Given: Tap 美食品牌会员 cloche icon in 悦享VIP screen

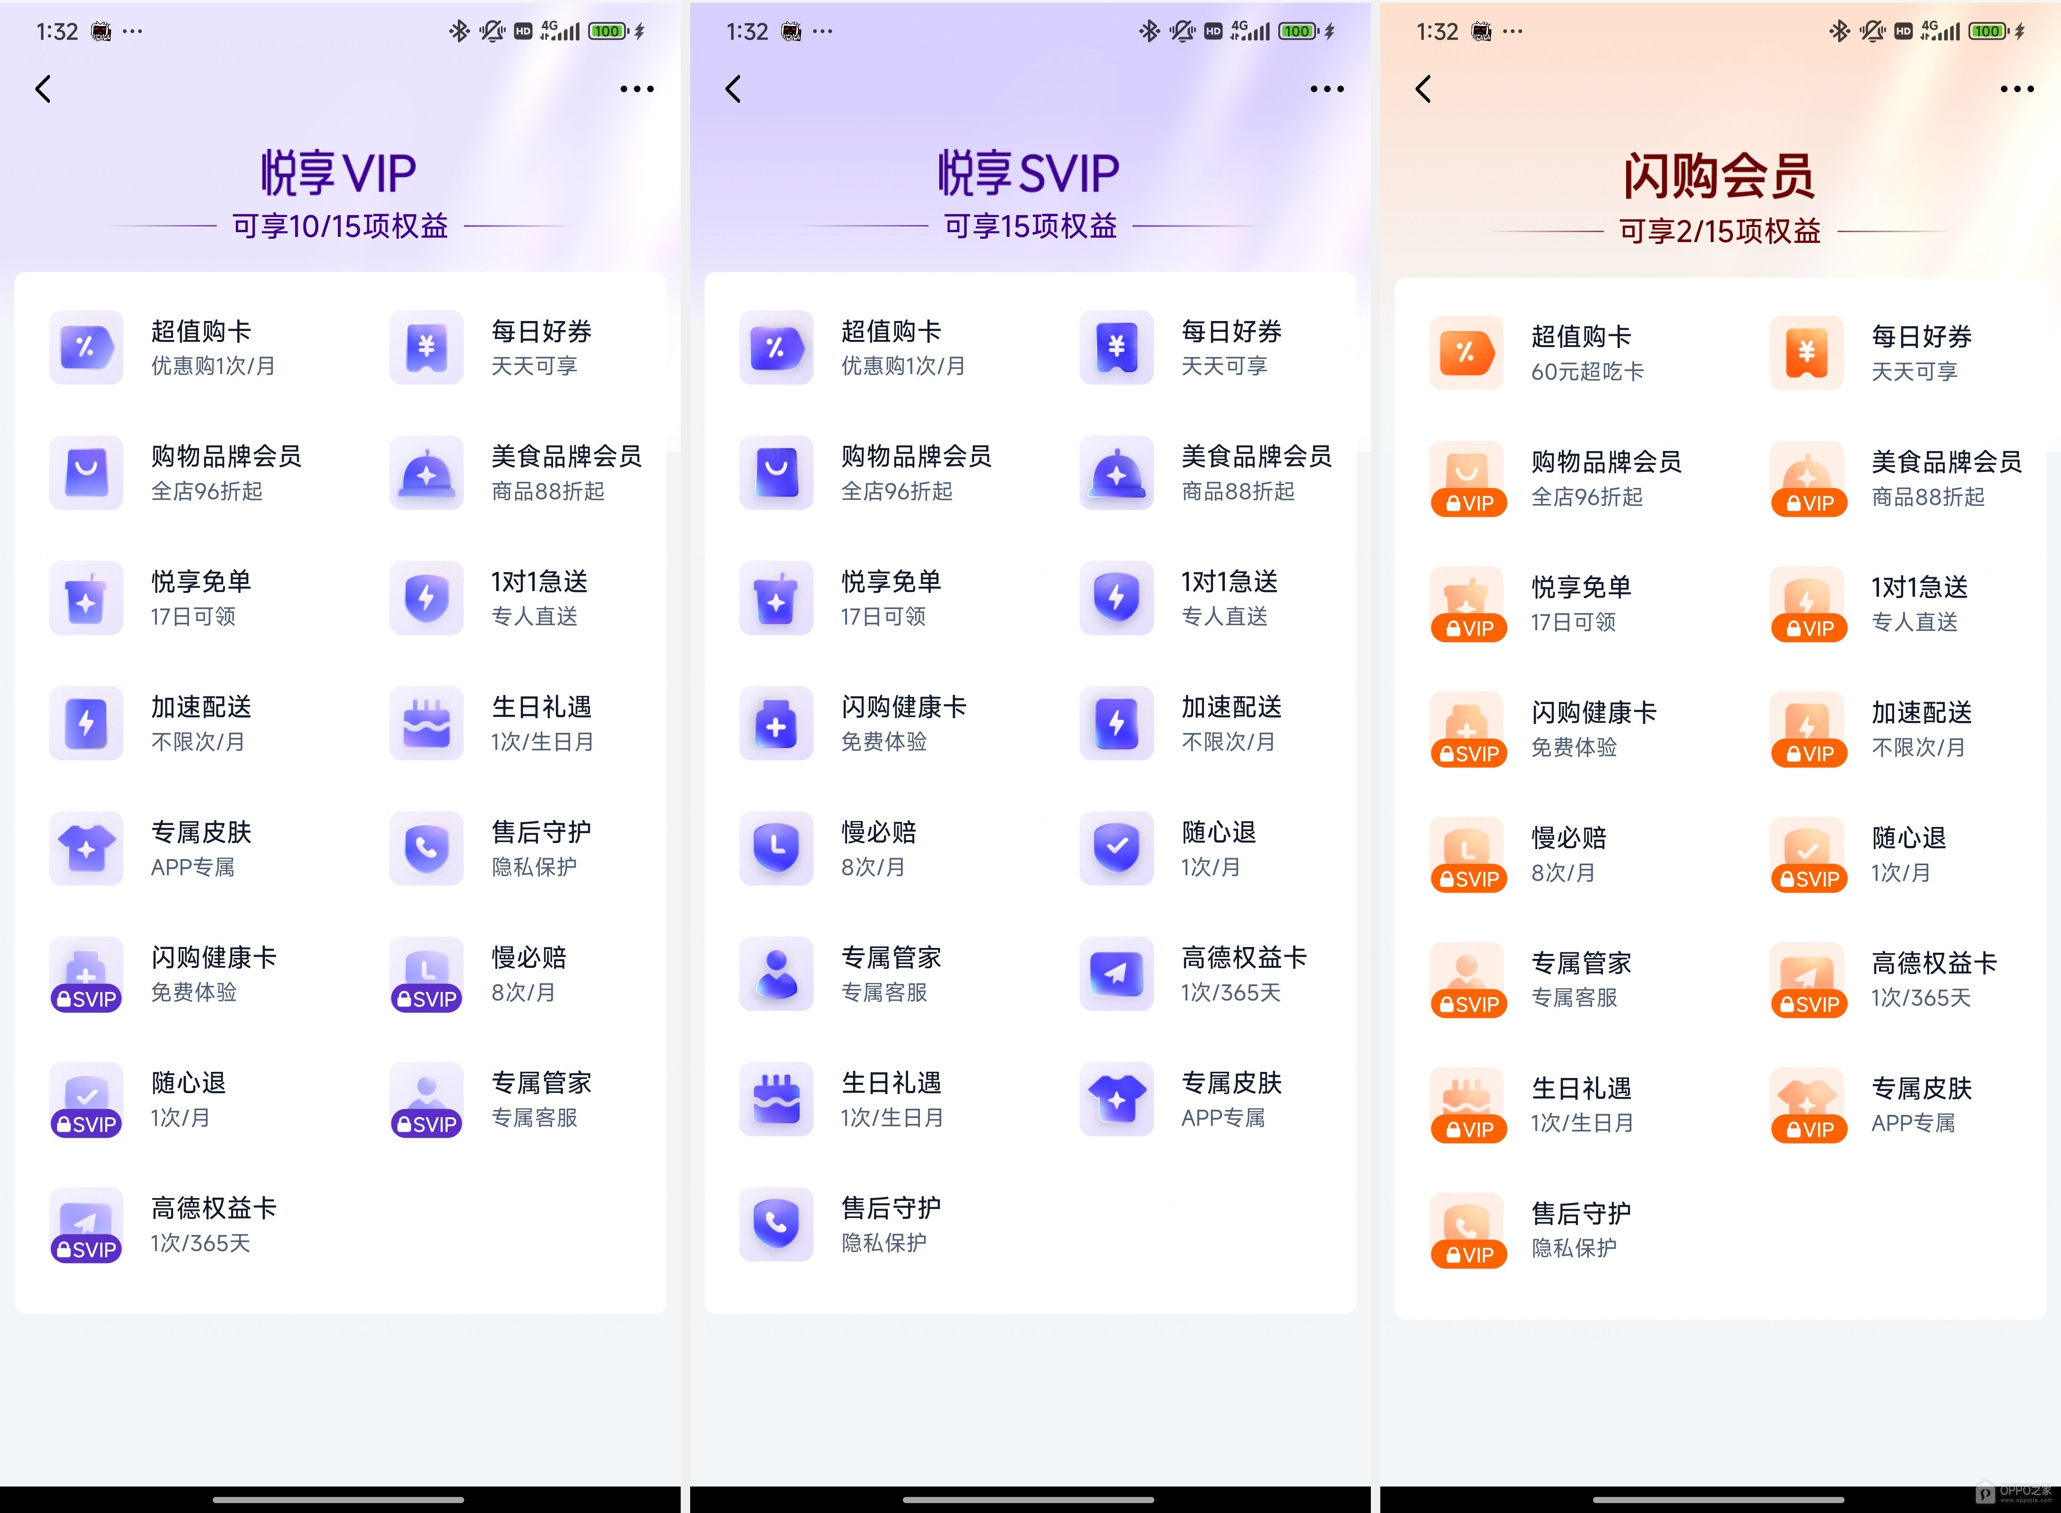Looking at the screenshot, I should point(427,473).
